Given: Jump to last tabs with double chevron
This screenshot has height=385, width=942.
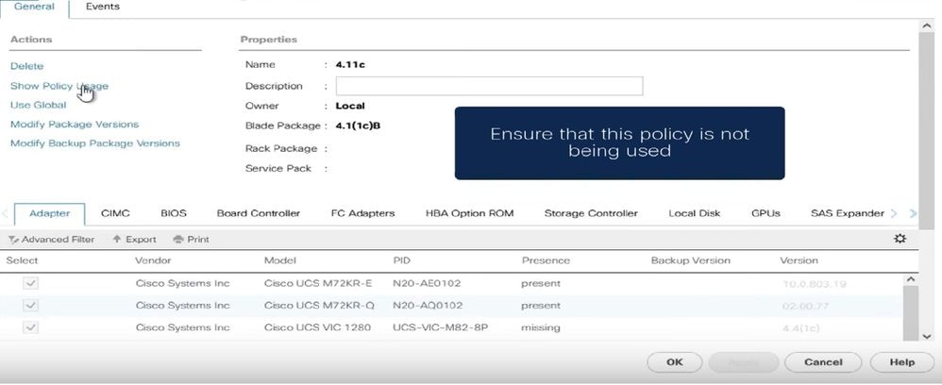Looking at the screenshot, I should (913, 213).
